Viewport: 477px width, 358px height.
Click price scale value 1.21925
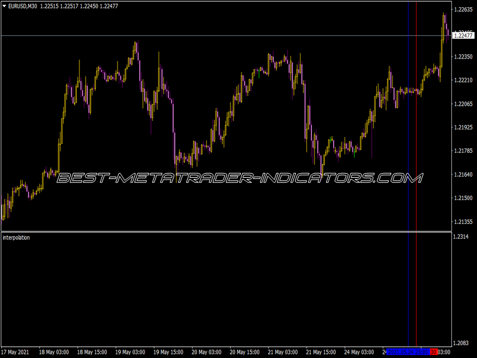click(463, 127)
